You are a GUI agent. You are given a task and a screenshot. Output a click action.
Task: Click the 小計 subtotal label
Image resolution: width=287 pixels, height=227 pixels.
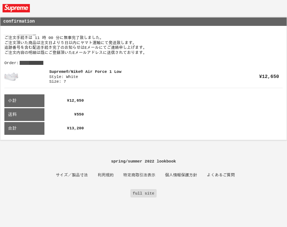pyautogui.click(x=24, y=101)
